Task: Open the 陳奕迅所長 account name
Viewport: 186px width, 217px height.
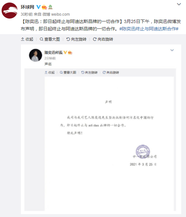Action: pyautogui.click(x=53, y=53)
